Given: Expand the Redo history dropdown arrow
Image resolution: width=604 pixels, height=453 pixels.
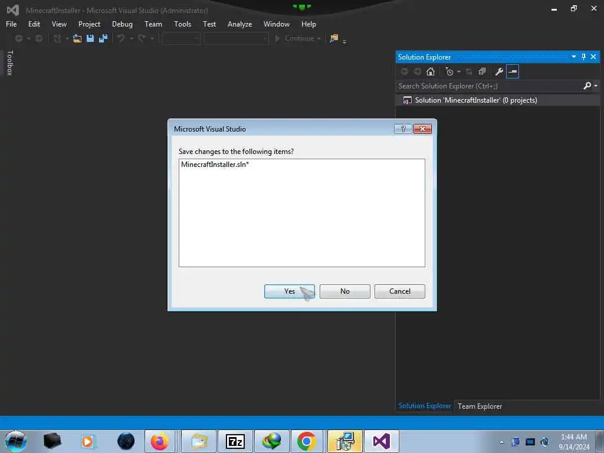Looking at the screenshot, I should pos(152,38).
